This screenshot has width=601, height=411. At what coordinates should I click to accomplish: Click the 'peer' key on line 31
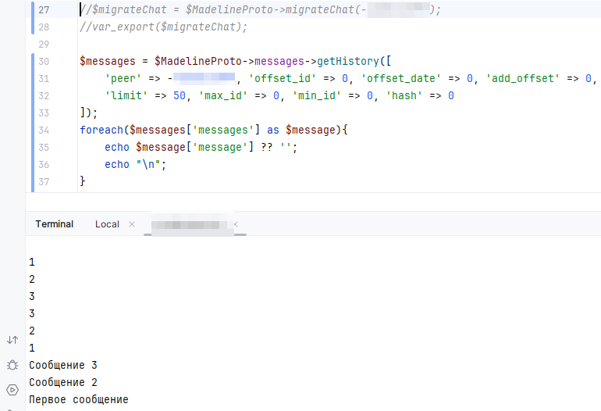[123, 79]
